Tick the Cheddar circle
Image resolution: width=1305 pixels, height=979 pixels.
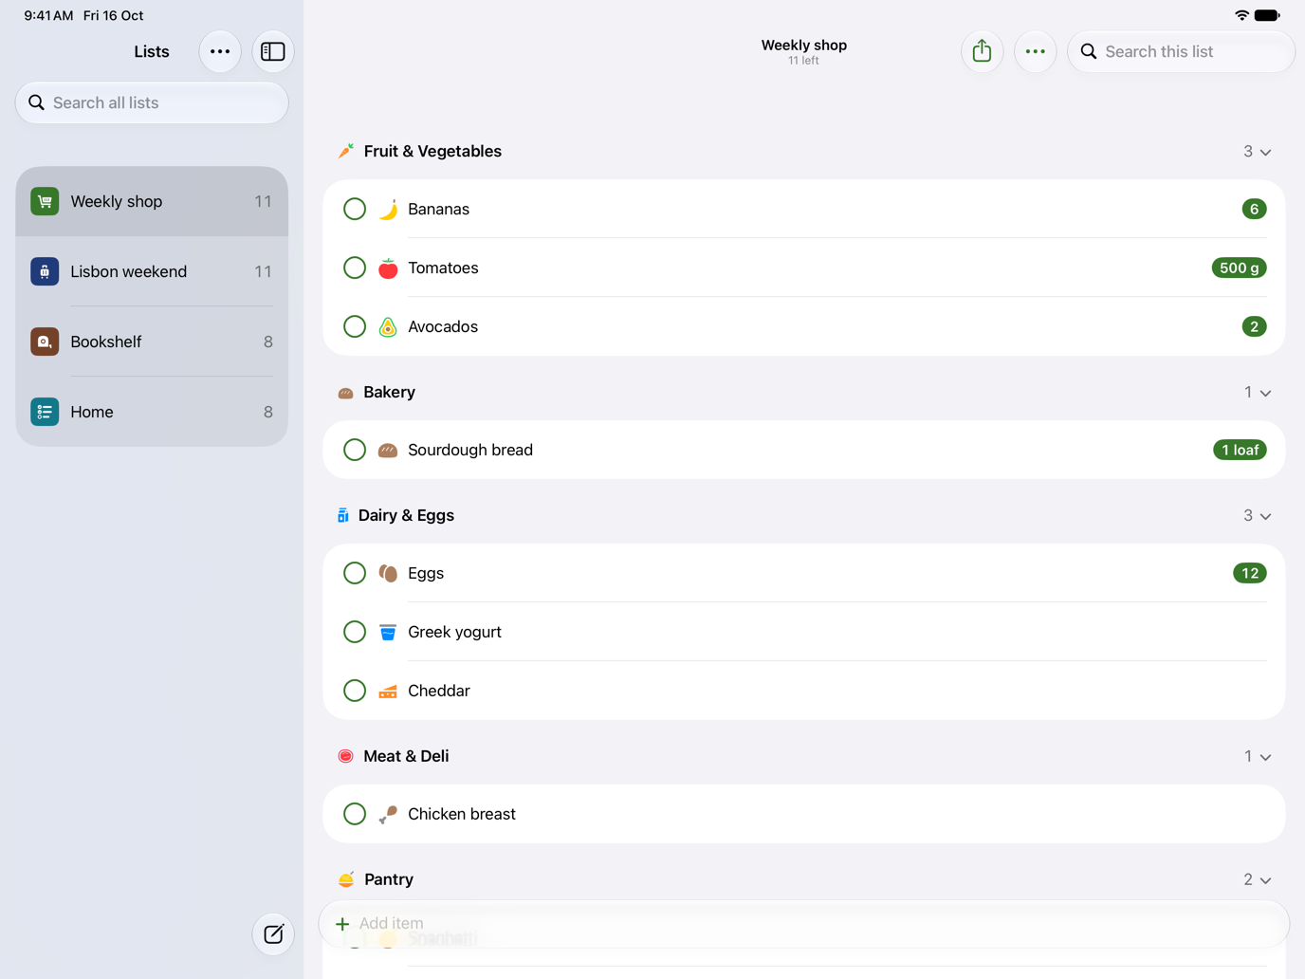[355, 691]
